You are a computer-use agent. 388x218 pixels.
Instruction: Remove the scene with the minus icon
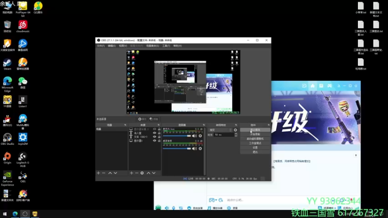tap(104, 173)
